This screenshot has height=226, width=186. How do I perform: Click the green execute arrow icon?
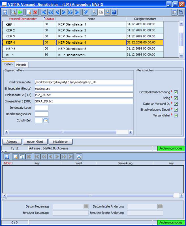click(20, 12)
